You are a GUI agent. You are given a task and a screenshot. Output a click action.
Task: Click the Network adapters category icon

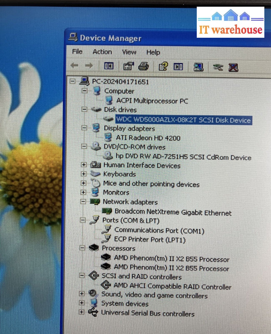point(95,201)
